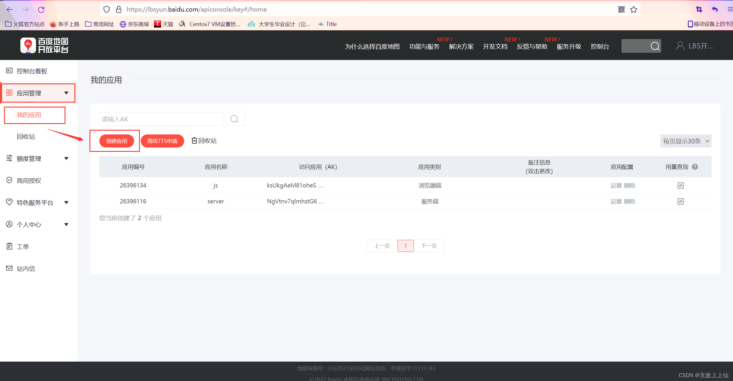This screenshot has width=733, height=381.
Task: Expand the 每页显示30条 dropdown
Action: 686,141
